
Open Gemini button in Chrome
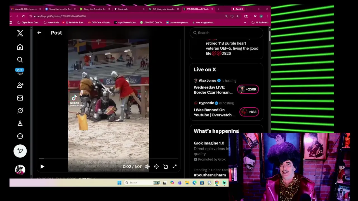click(x=237, y=9)
